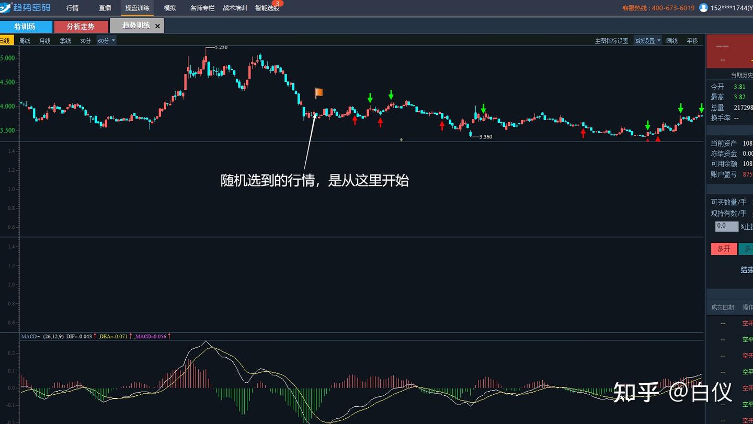Open 主图指标设置 chart indicator settings
This screenshot has width=753, height=424.
pos(612,40)
